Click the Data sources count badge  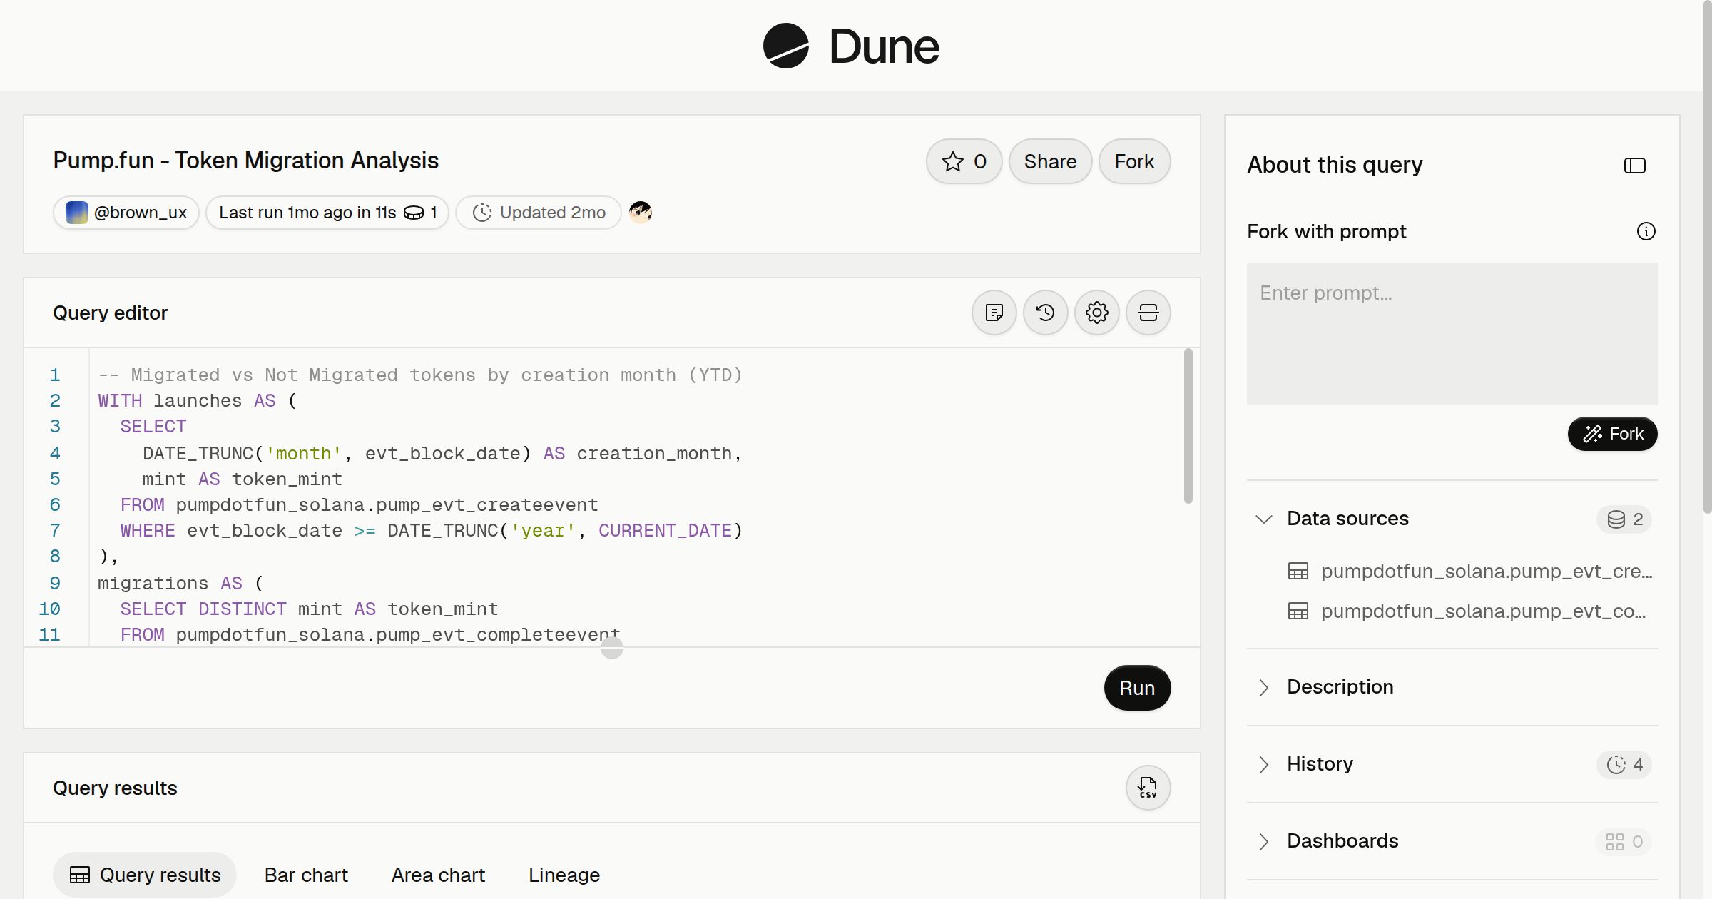pyautogui.click(x=1624, y=519)
